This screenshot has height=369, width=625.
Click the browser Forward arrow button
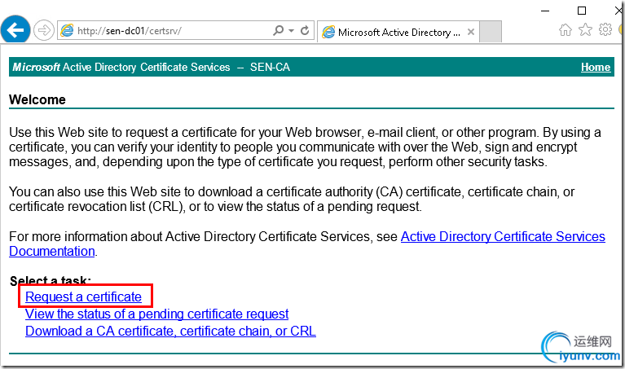coord(43,30)
